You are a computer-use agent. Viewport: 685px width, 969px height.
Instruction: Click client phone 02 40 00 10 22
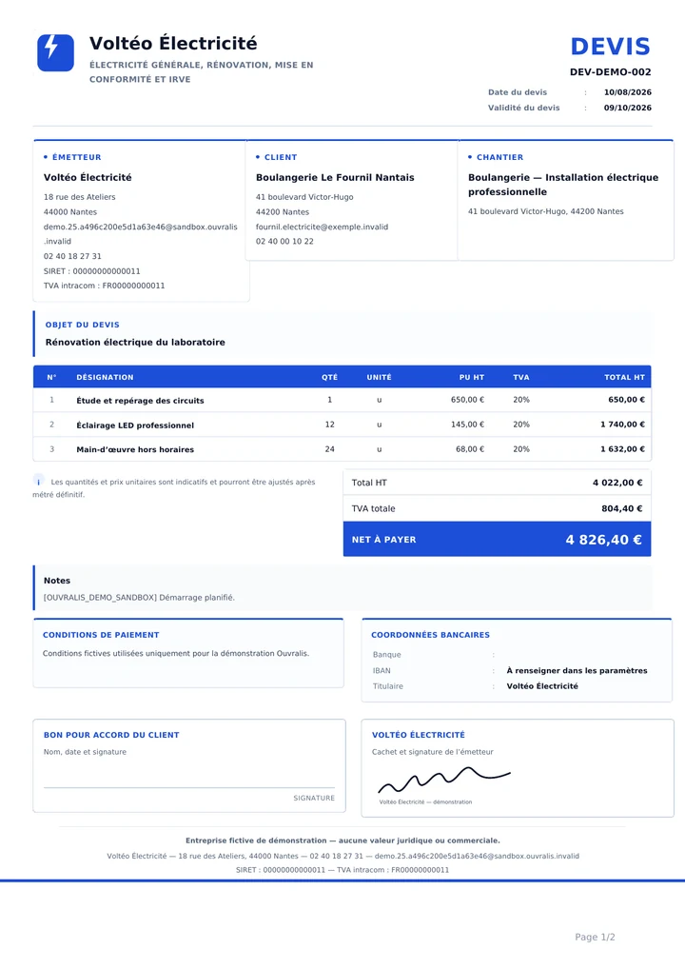point(284,241)
